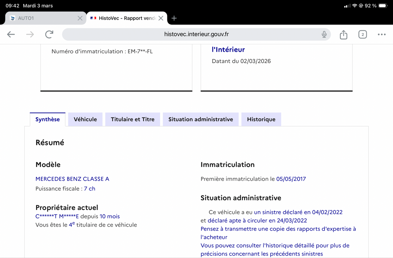Go back to the previous page
The height and width of the screenshot is (258, 393).
point(11,34)
